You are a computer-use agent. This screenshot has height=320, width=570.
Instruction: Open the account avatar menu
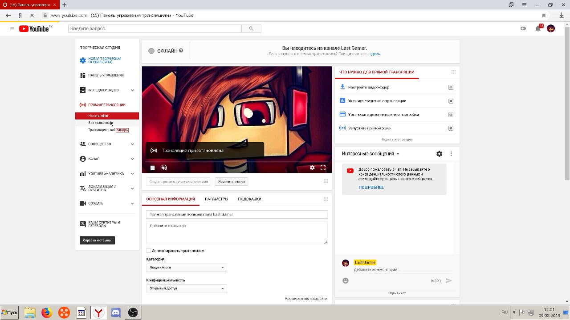click(551, 28)
